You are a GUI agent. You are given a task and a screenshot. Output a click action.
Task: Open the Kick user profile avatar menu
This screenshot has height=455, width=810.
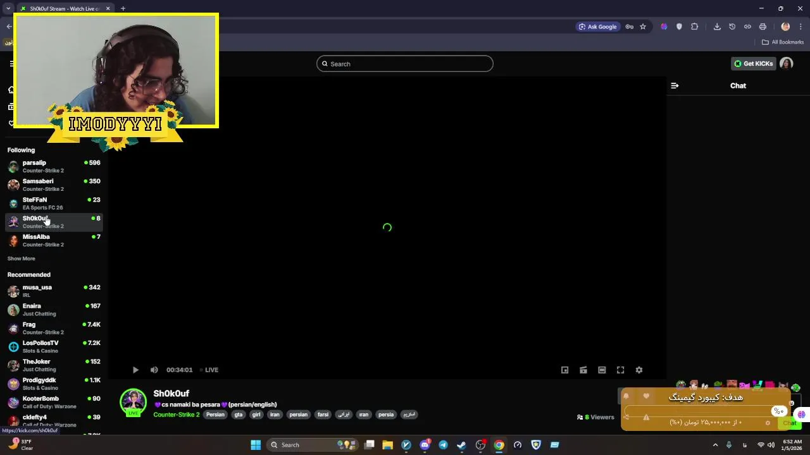(787, 63)
